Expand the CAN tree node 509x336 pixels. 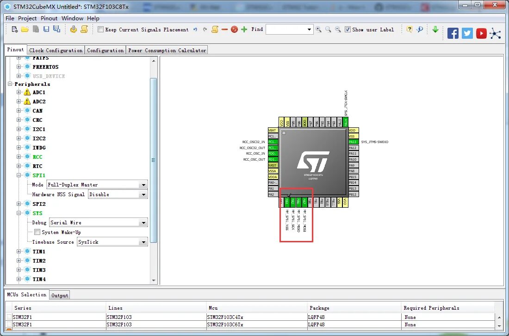pos(19,110)
